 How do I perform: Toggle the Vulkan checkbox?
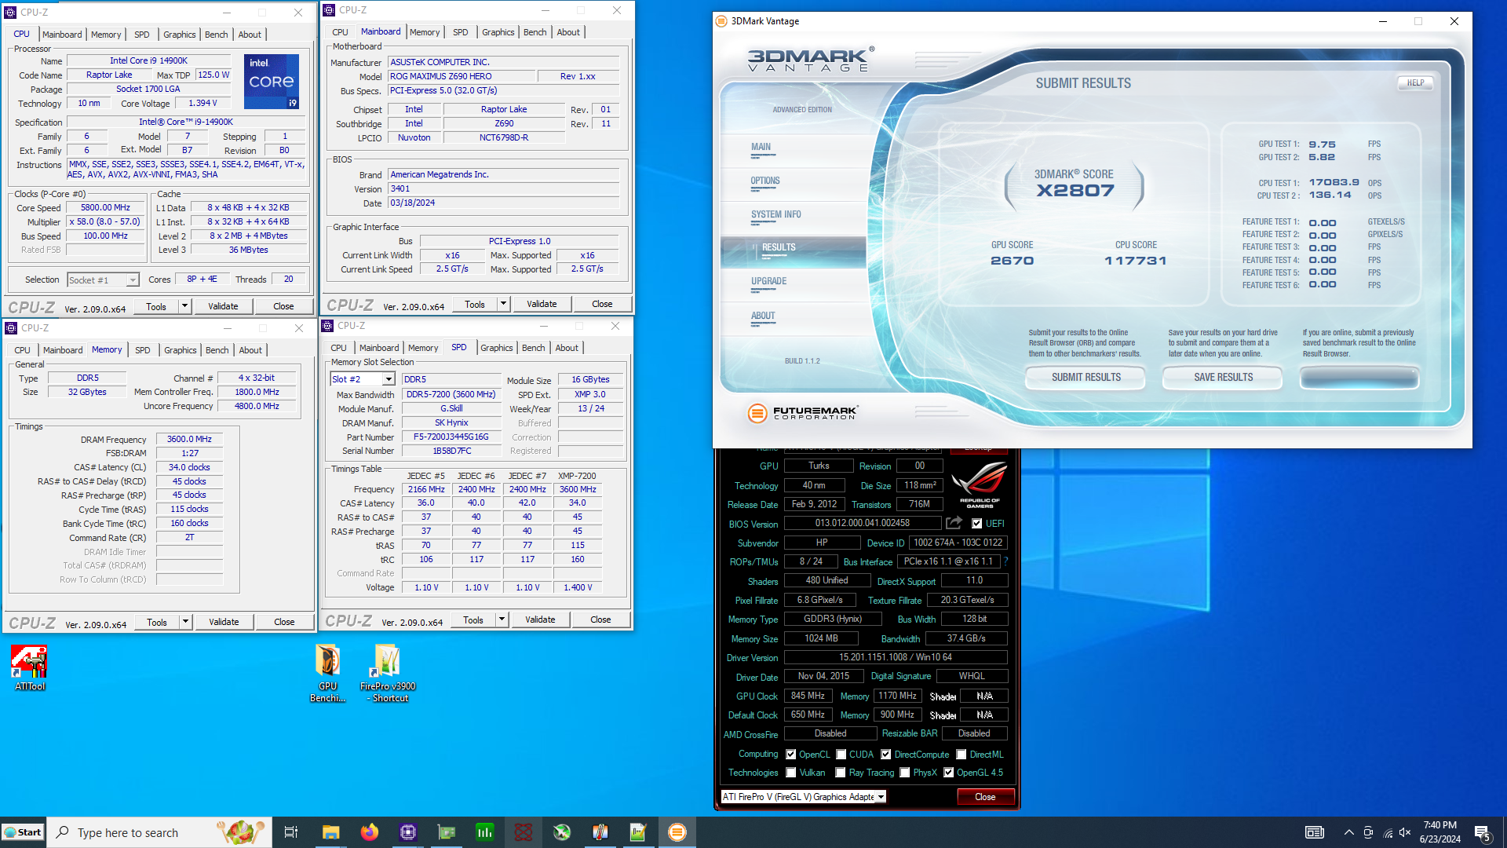[x=791, y=773]
